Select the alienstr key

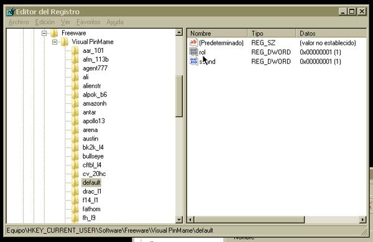(x=91, y=86)
